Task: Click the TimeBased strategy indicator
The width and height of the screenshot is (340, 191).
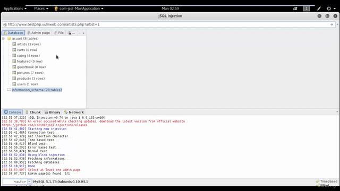Action: coord(327,181)
